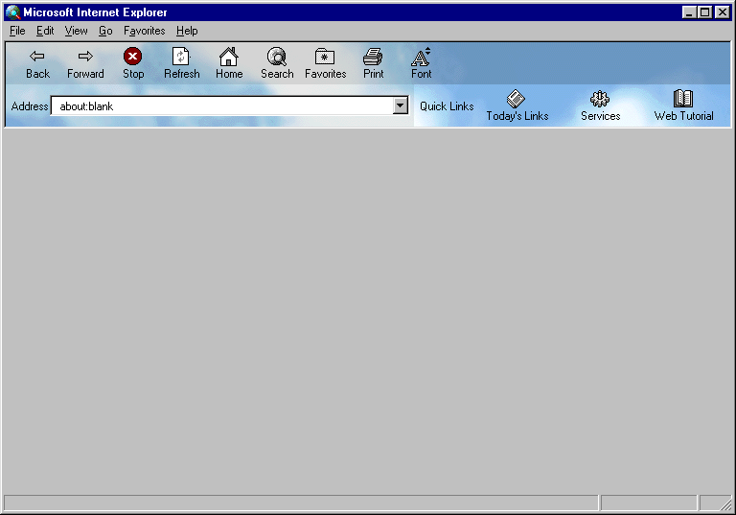Screen dimensions: 736x515
Task: Open the Help menu
Action: 187,31
